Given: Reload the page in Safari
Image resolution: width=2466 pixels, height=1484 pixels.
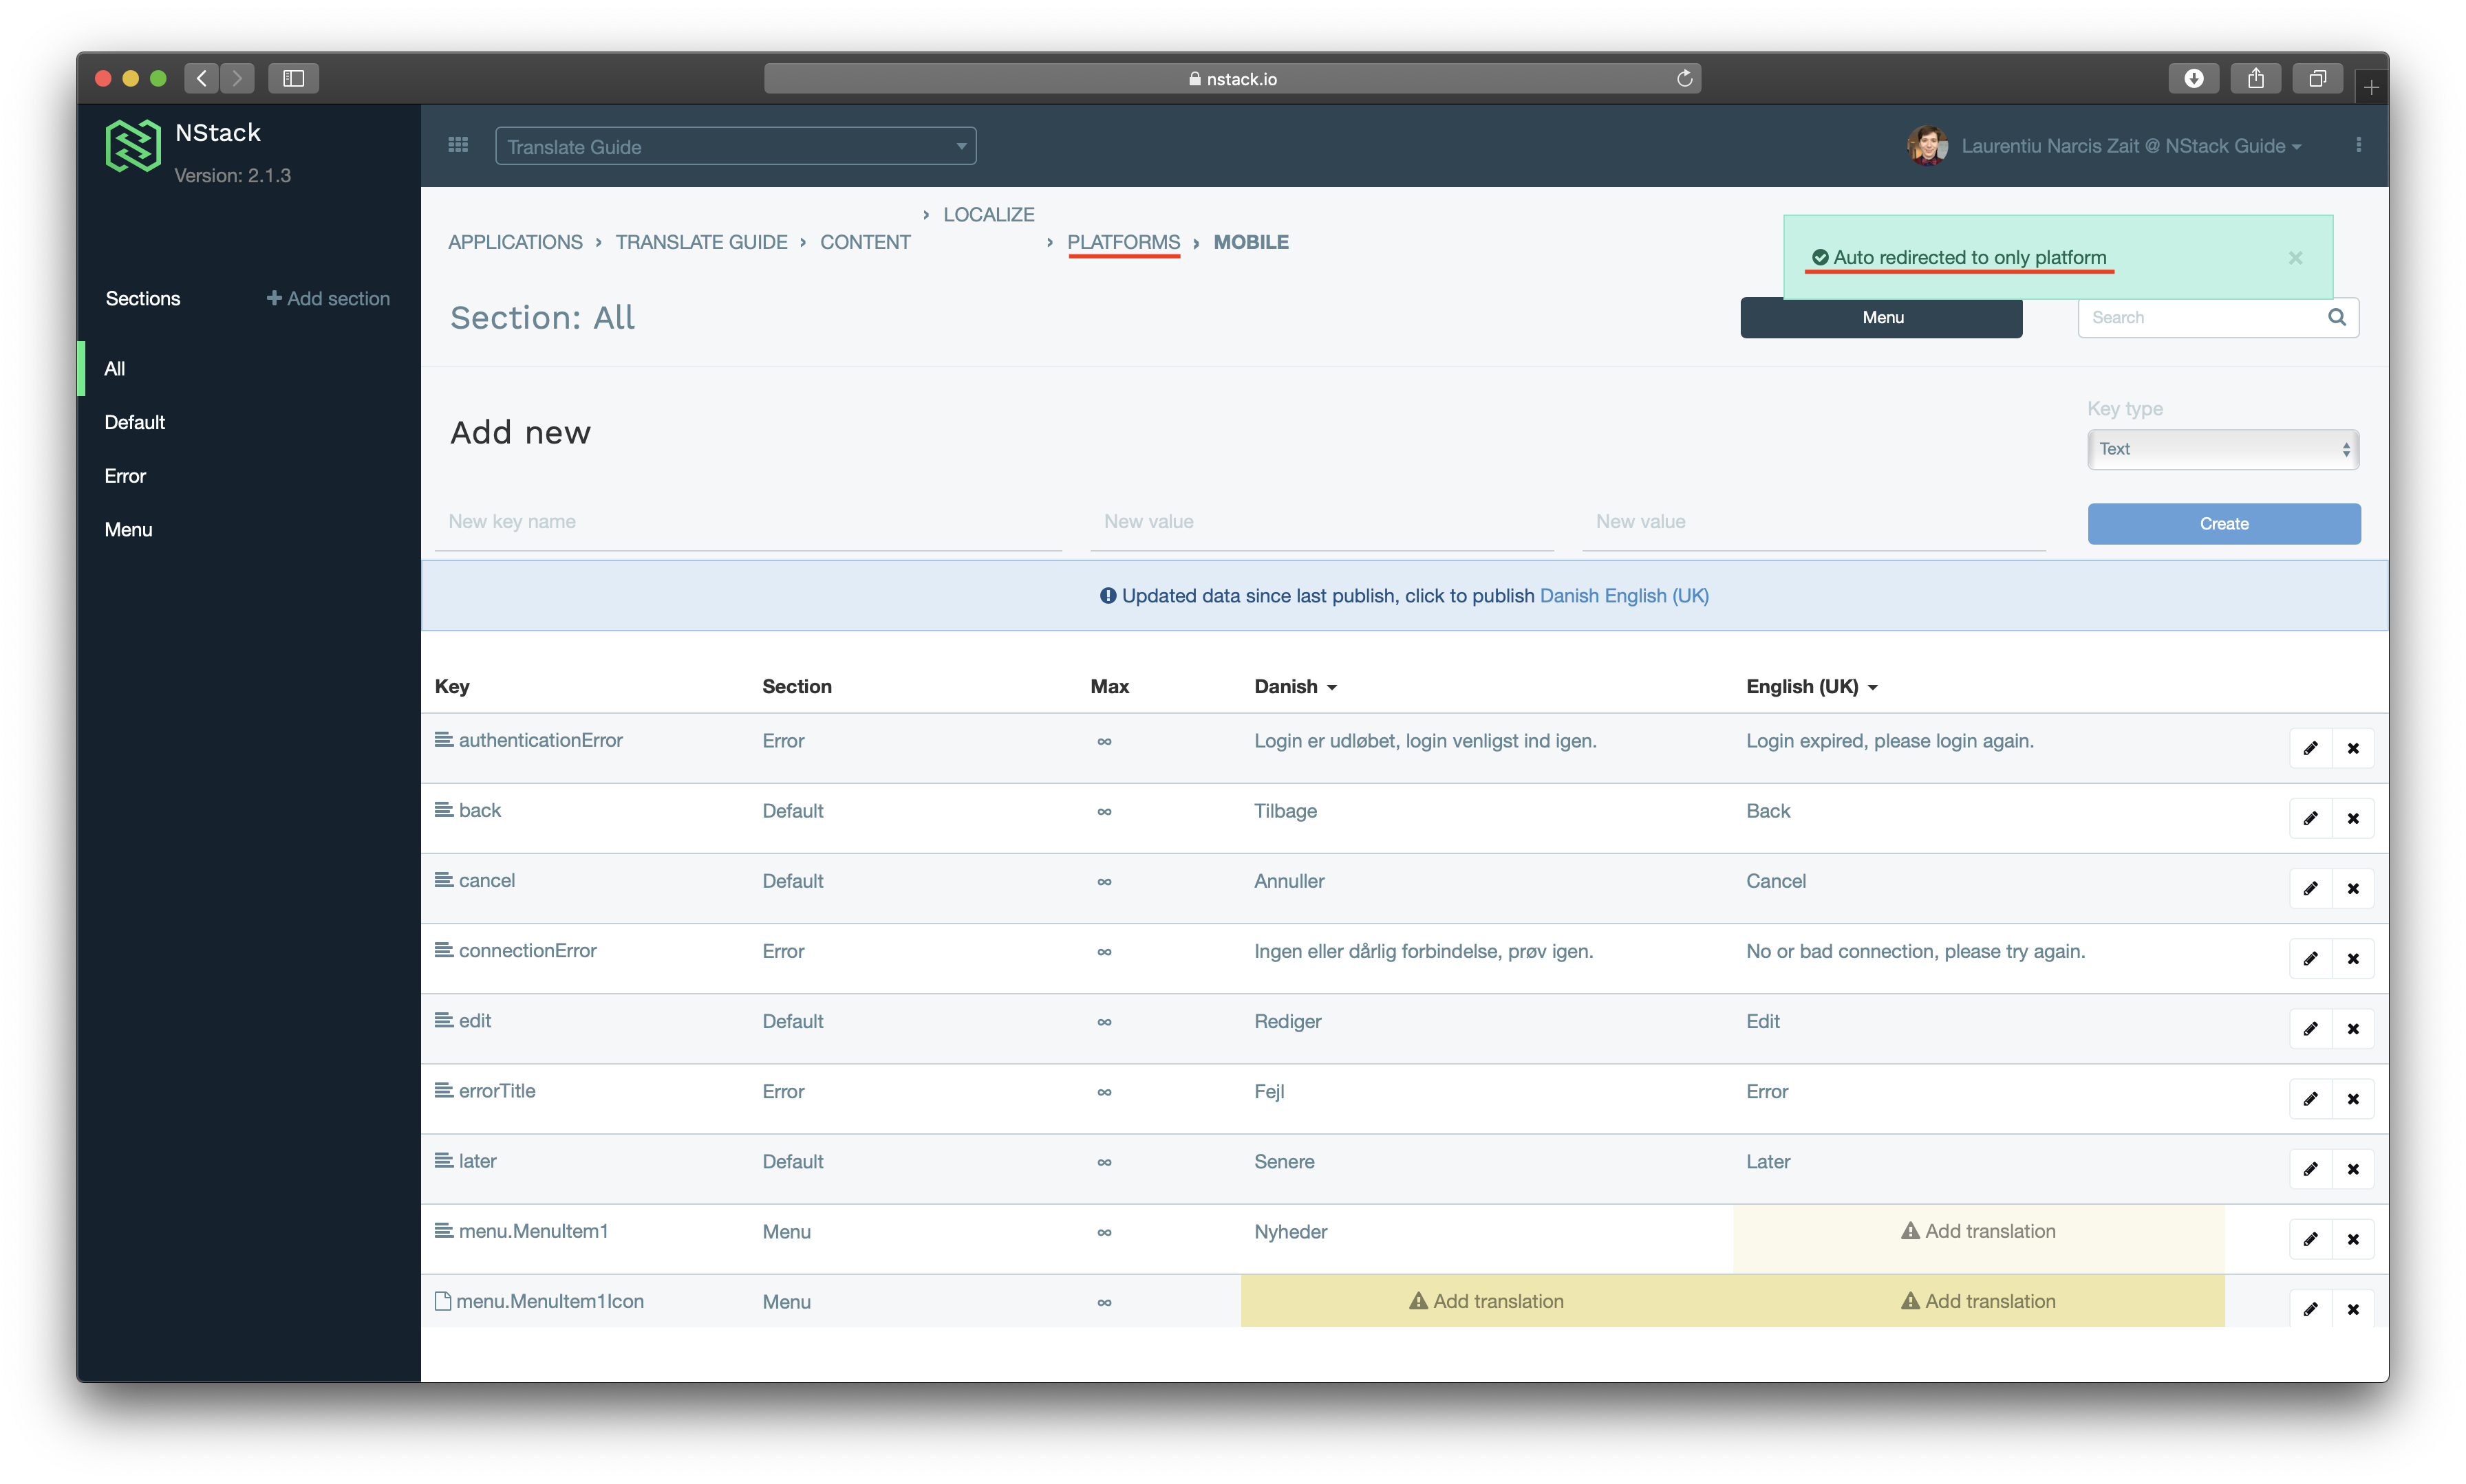Looking at the screenshot, I should (1684, 78).
